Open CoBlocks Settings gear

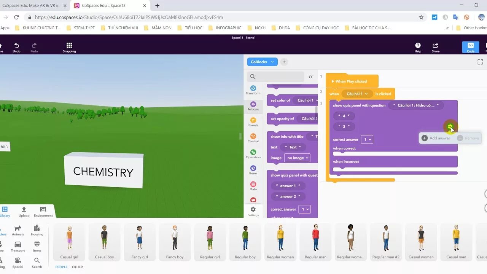(253, 211)
